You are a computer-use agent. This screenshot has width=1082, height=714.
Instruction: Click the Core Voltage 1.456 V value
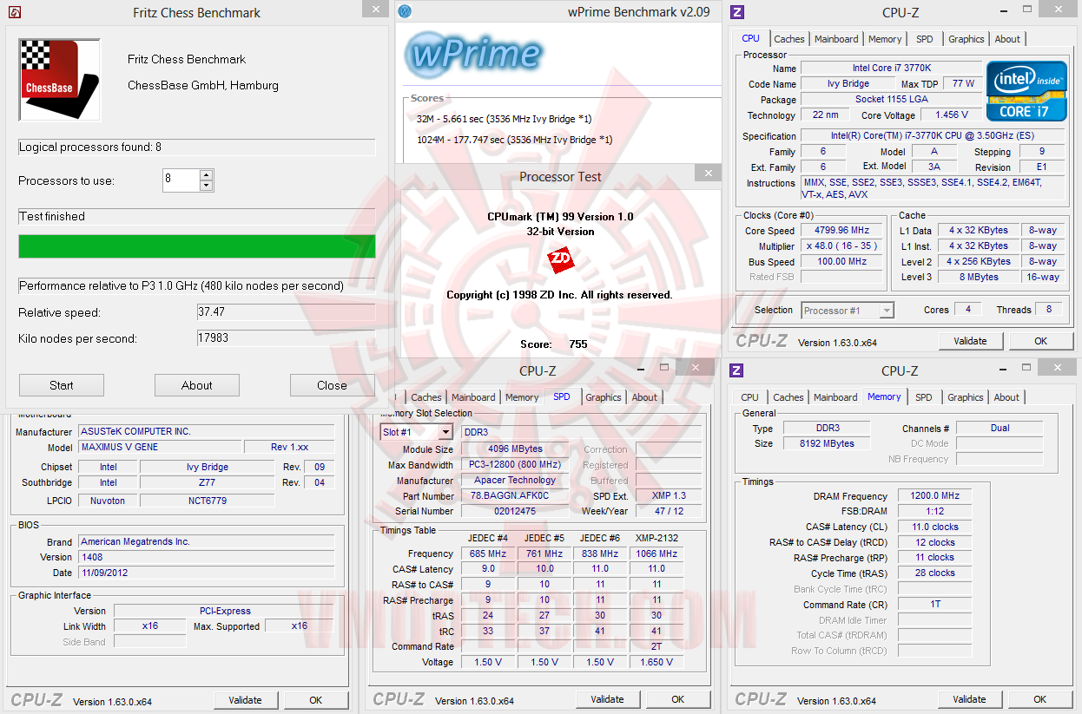point(952,115)
